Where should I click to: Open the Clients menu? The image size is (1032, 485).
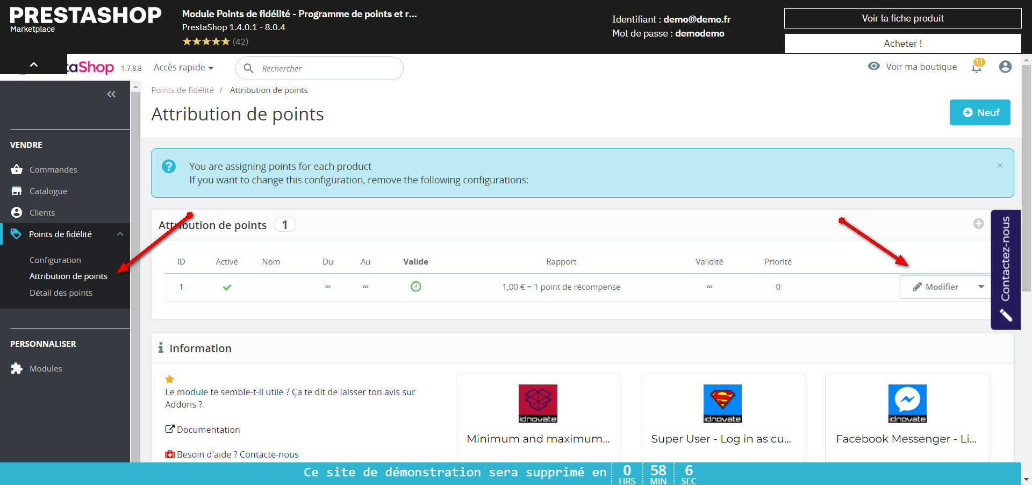(42, 212)
